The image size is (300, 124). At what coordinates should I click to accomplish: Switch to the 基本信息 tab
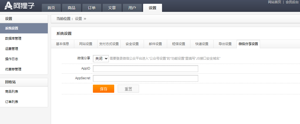tap(62, 44)
